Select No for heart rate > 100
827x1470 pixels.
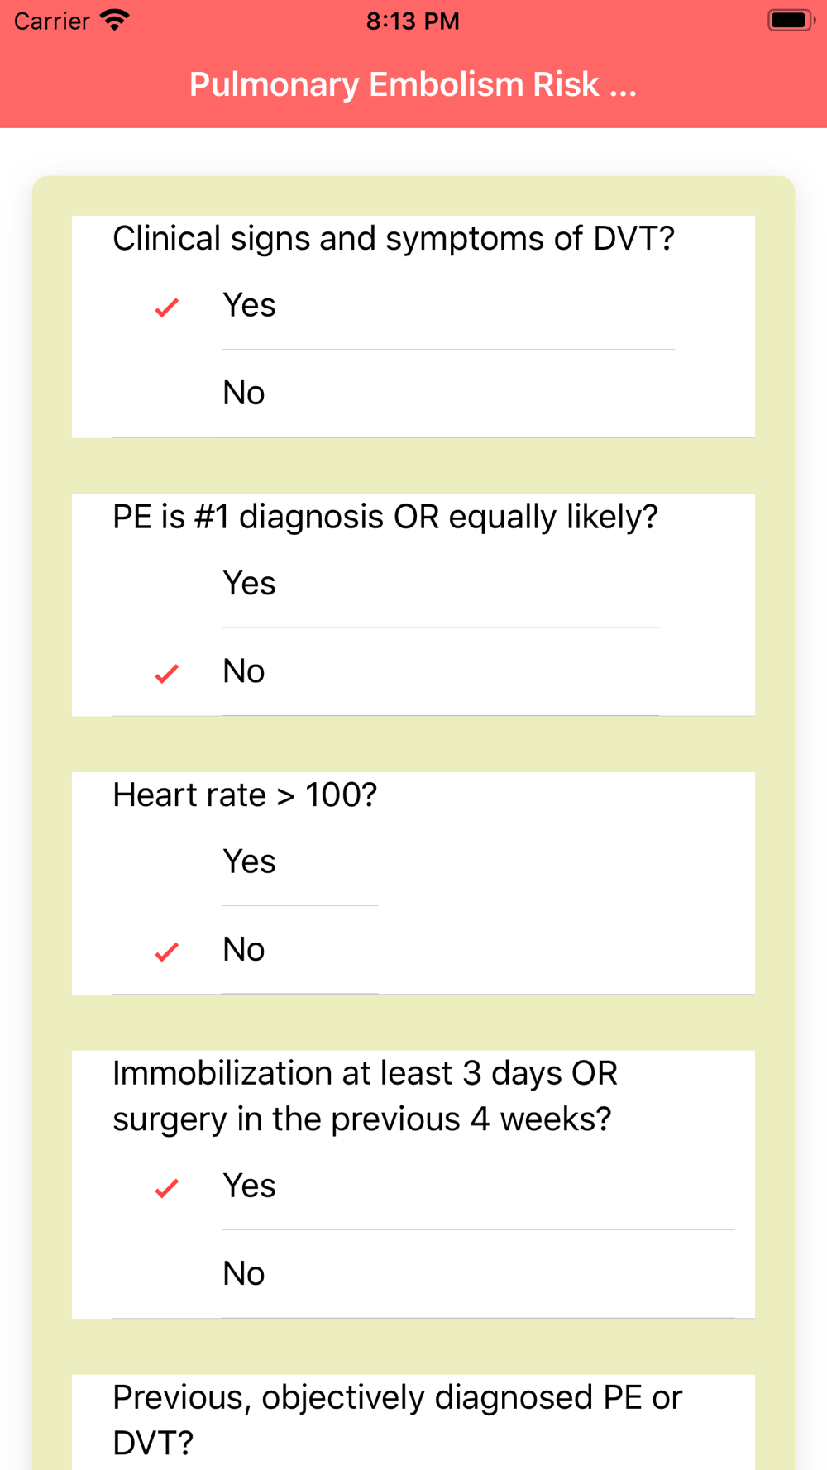click(245, 950)
